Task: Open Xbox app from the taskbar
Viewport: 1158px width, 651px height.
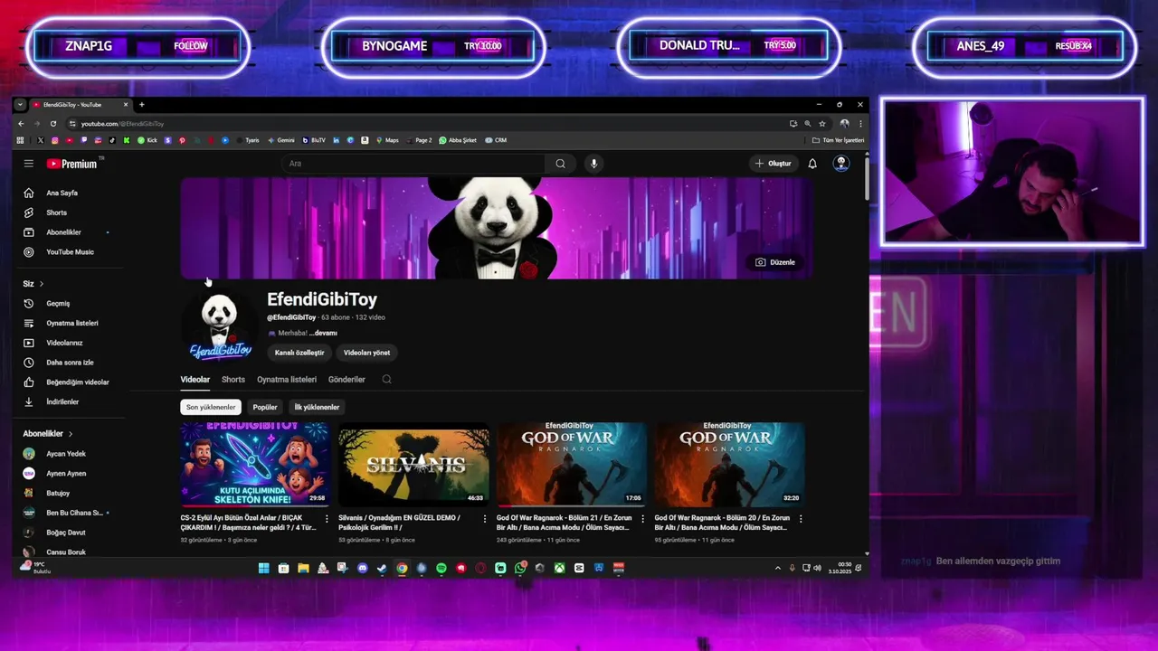Action: [x=560, y=568]
